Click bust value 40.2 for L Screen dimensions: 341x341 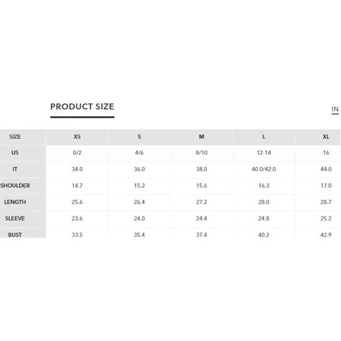coord(264,235)
